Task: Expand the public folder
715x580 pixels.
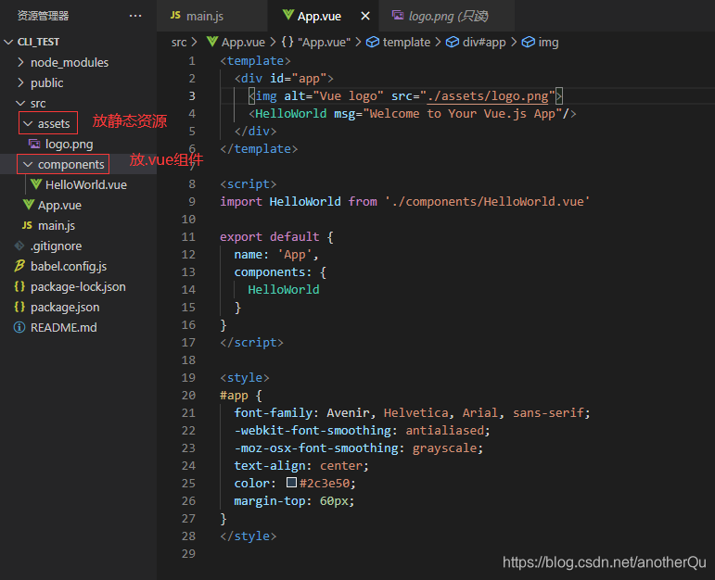Action: pyautogui.click(x=20, y=82)
